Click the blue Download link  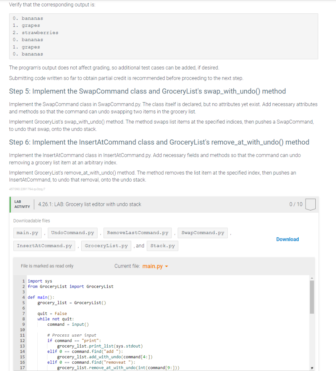click(287, 239)
